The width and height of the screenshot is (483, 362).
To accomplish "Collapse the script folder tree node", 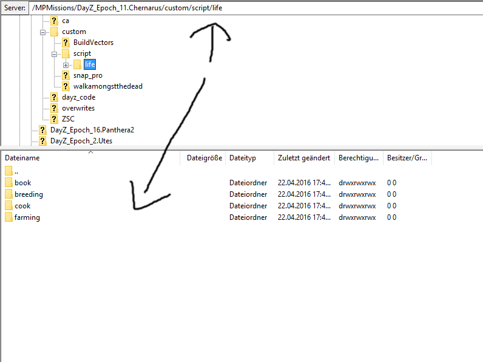I will coord(54,54).
